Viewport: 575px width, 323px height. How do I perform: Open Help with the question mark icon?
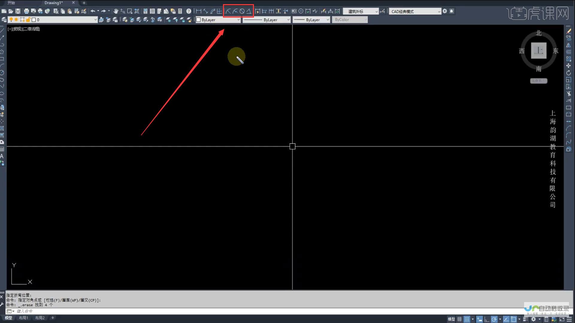click(x=189, y=11)
